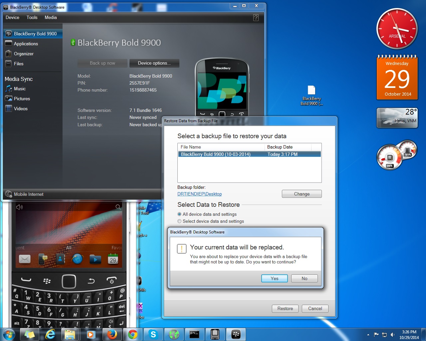Open the Tools menu
Image resolution: width=426 pixels, height=341 pixels.
coord(32,17)
